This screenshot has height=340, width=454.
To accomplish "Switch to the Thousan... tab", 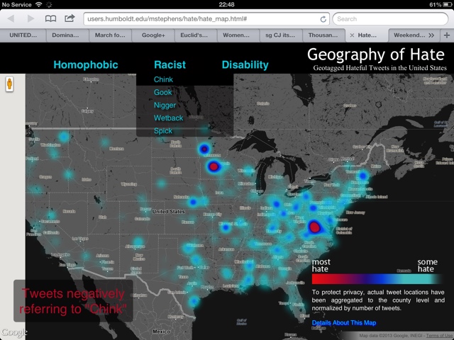I will pyautogui.click(x=323, y=35).
